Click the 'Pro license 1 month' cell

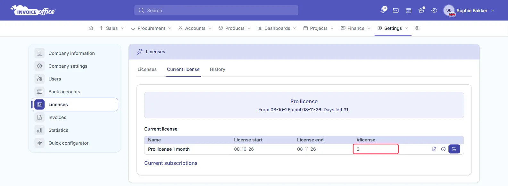tap(169, 149)
